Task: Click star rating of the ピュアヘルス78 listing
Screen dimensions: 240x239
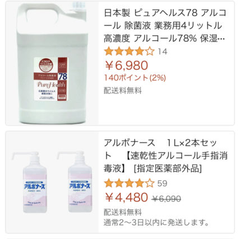Action: (x=130, y=51)
